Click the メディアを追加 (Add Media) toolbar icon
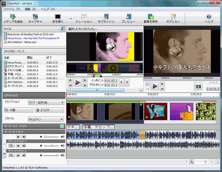222x172 pixels. tap(13, 19)
